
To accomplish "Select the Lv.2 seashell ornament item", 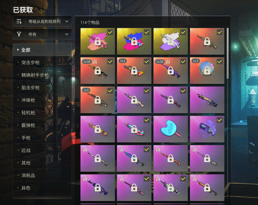I will [207, 71].
